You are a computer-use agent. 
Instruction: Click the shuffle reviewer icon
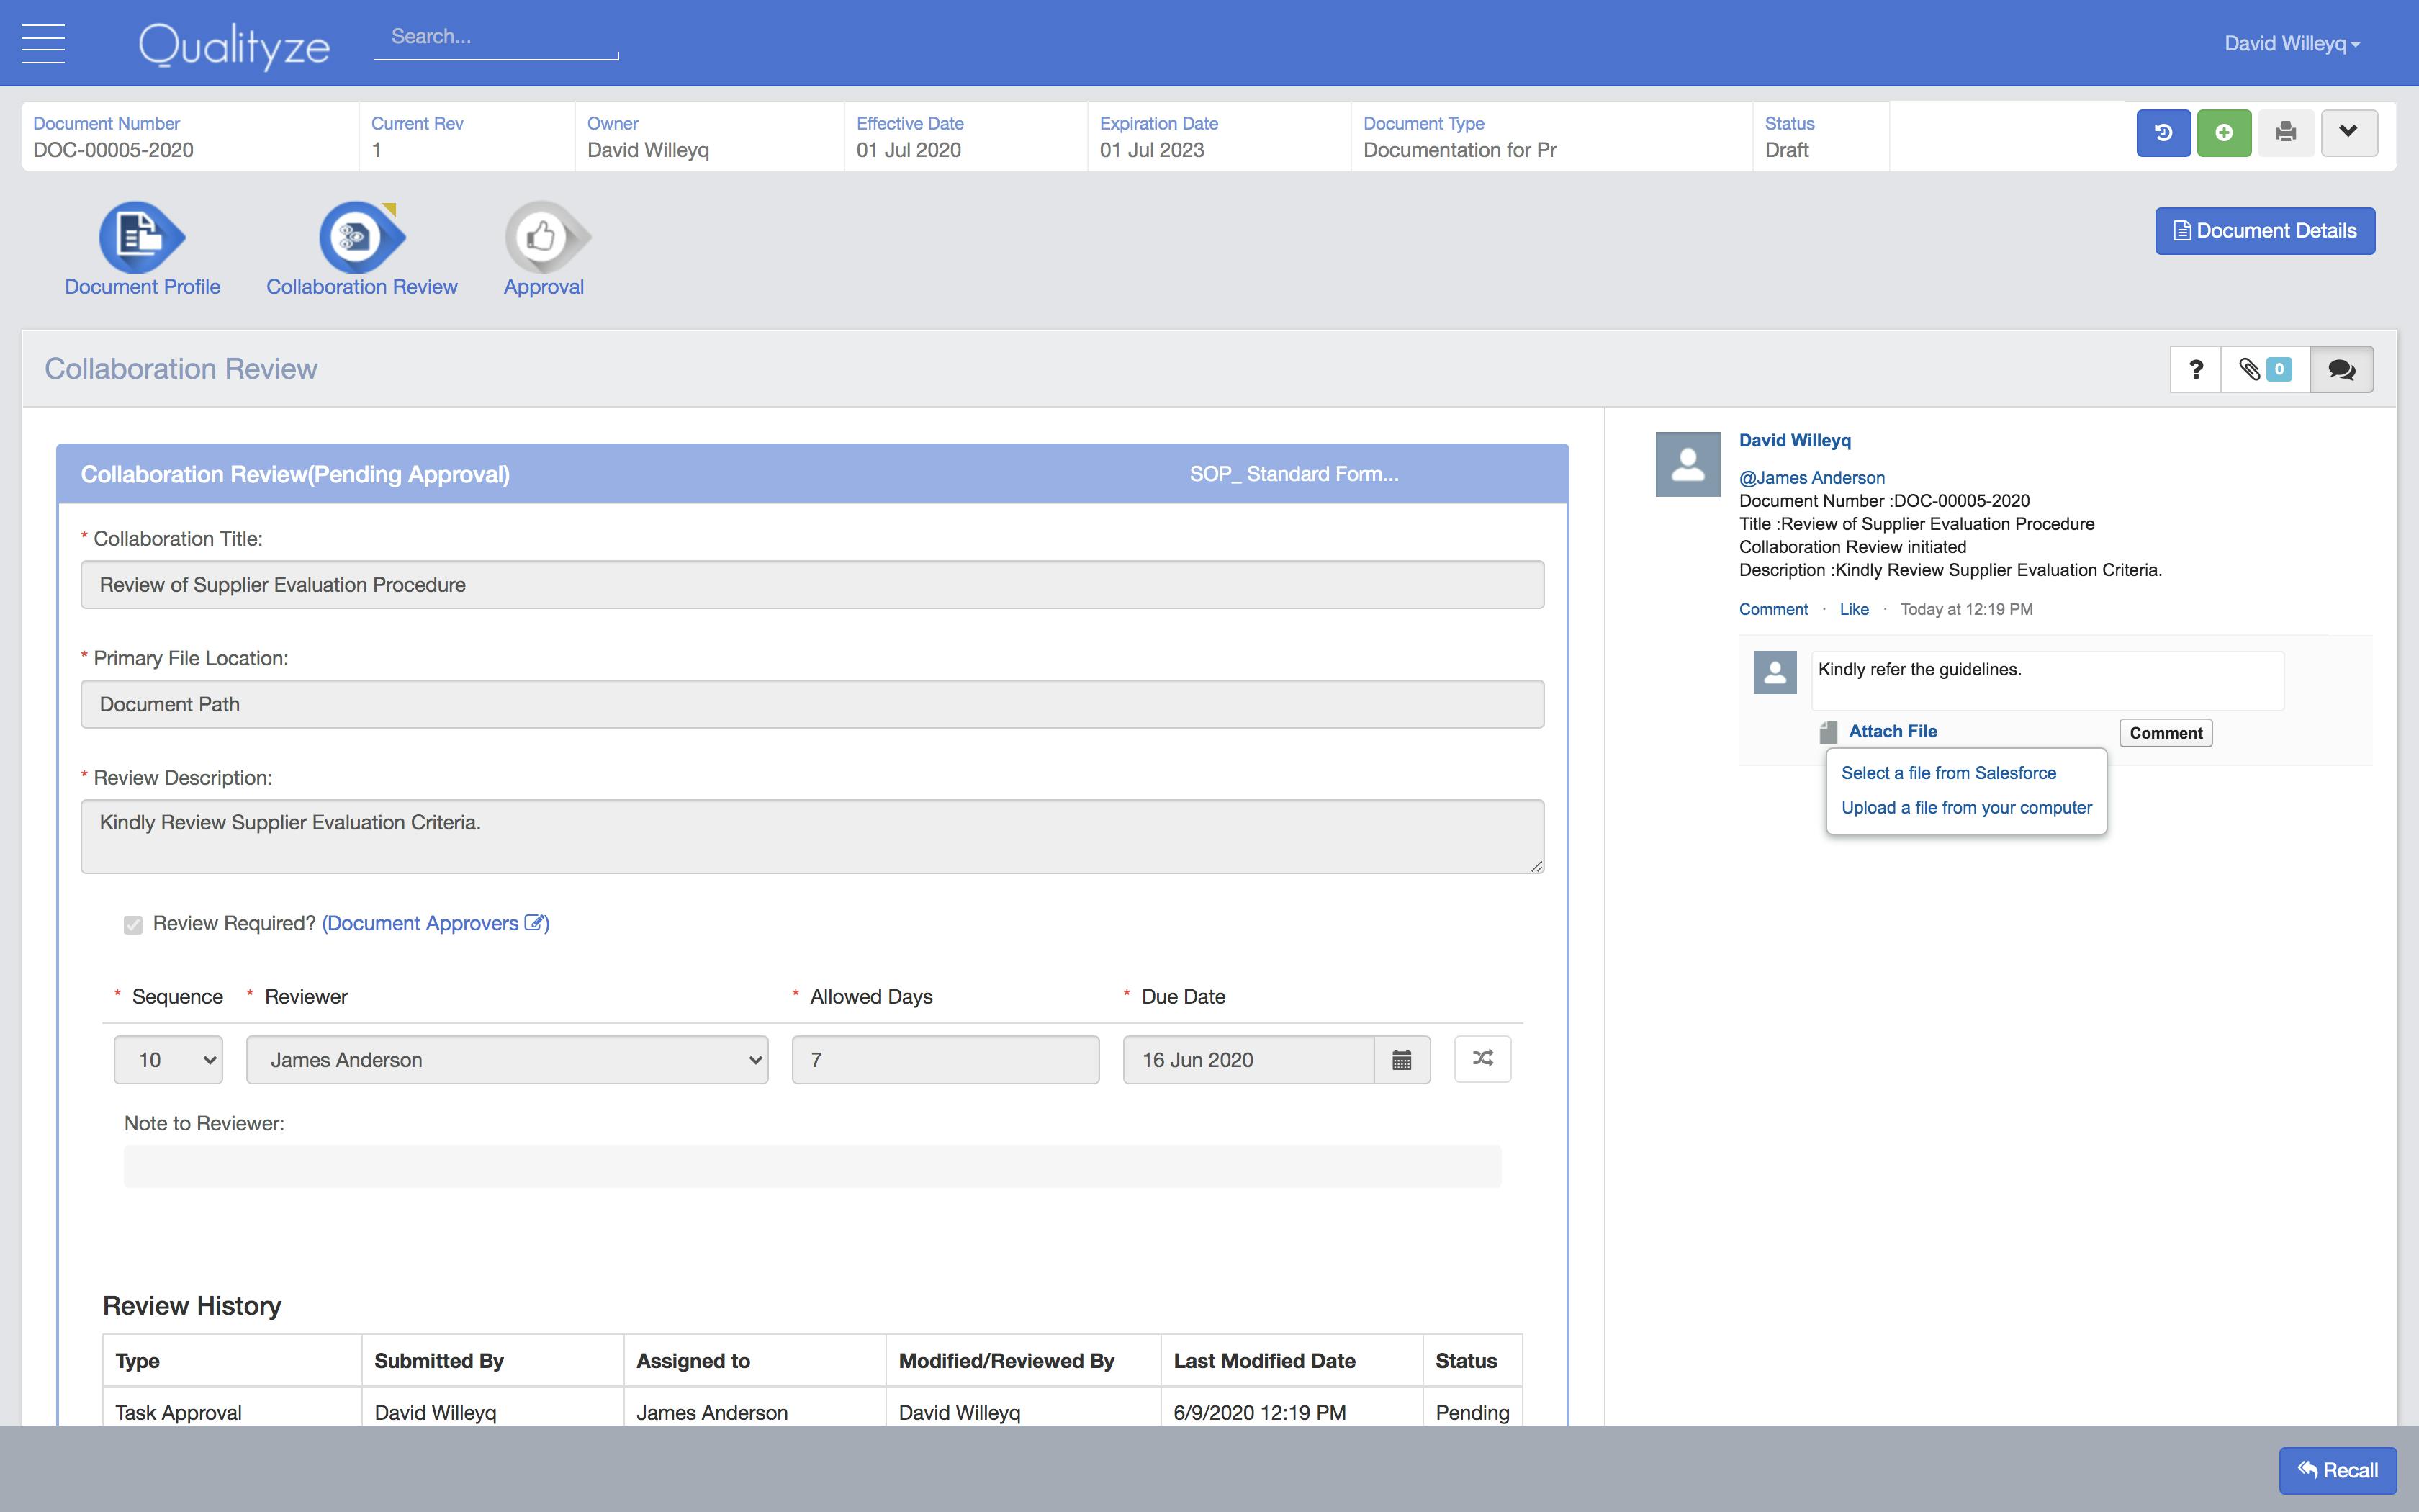point(1482,1059)
